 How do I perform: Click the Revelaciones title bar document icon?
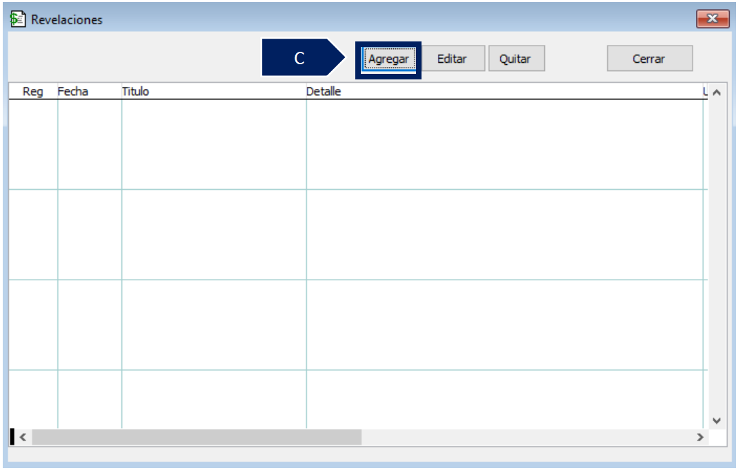[17, 19]
